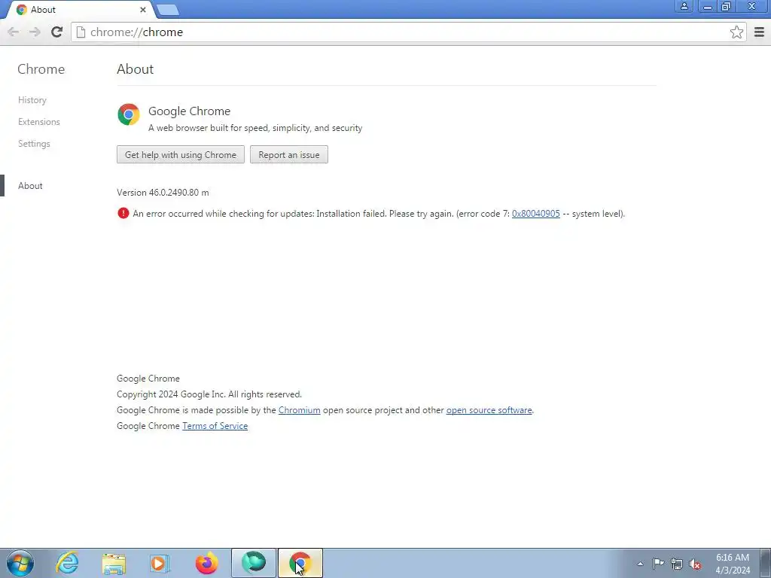
Task: Open the Terms of Service link
Action: 215,426
